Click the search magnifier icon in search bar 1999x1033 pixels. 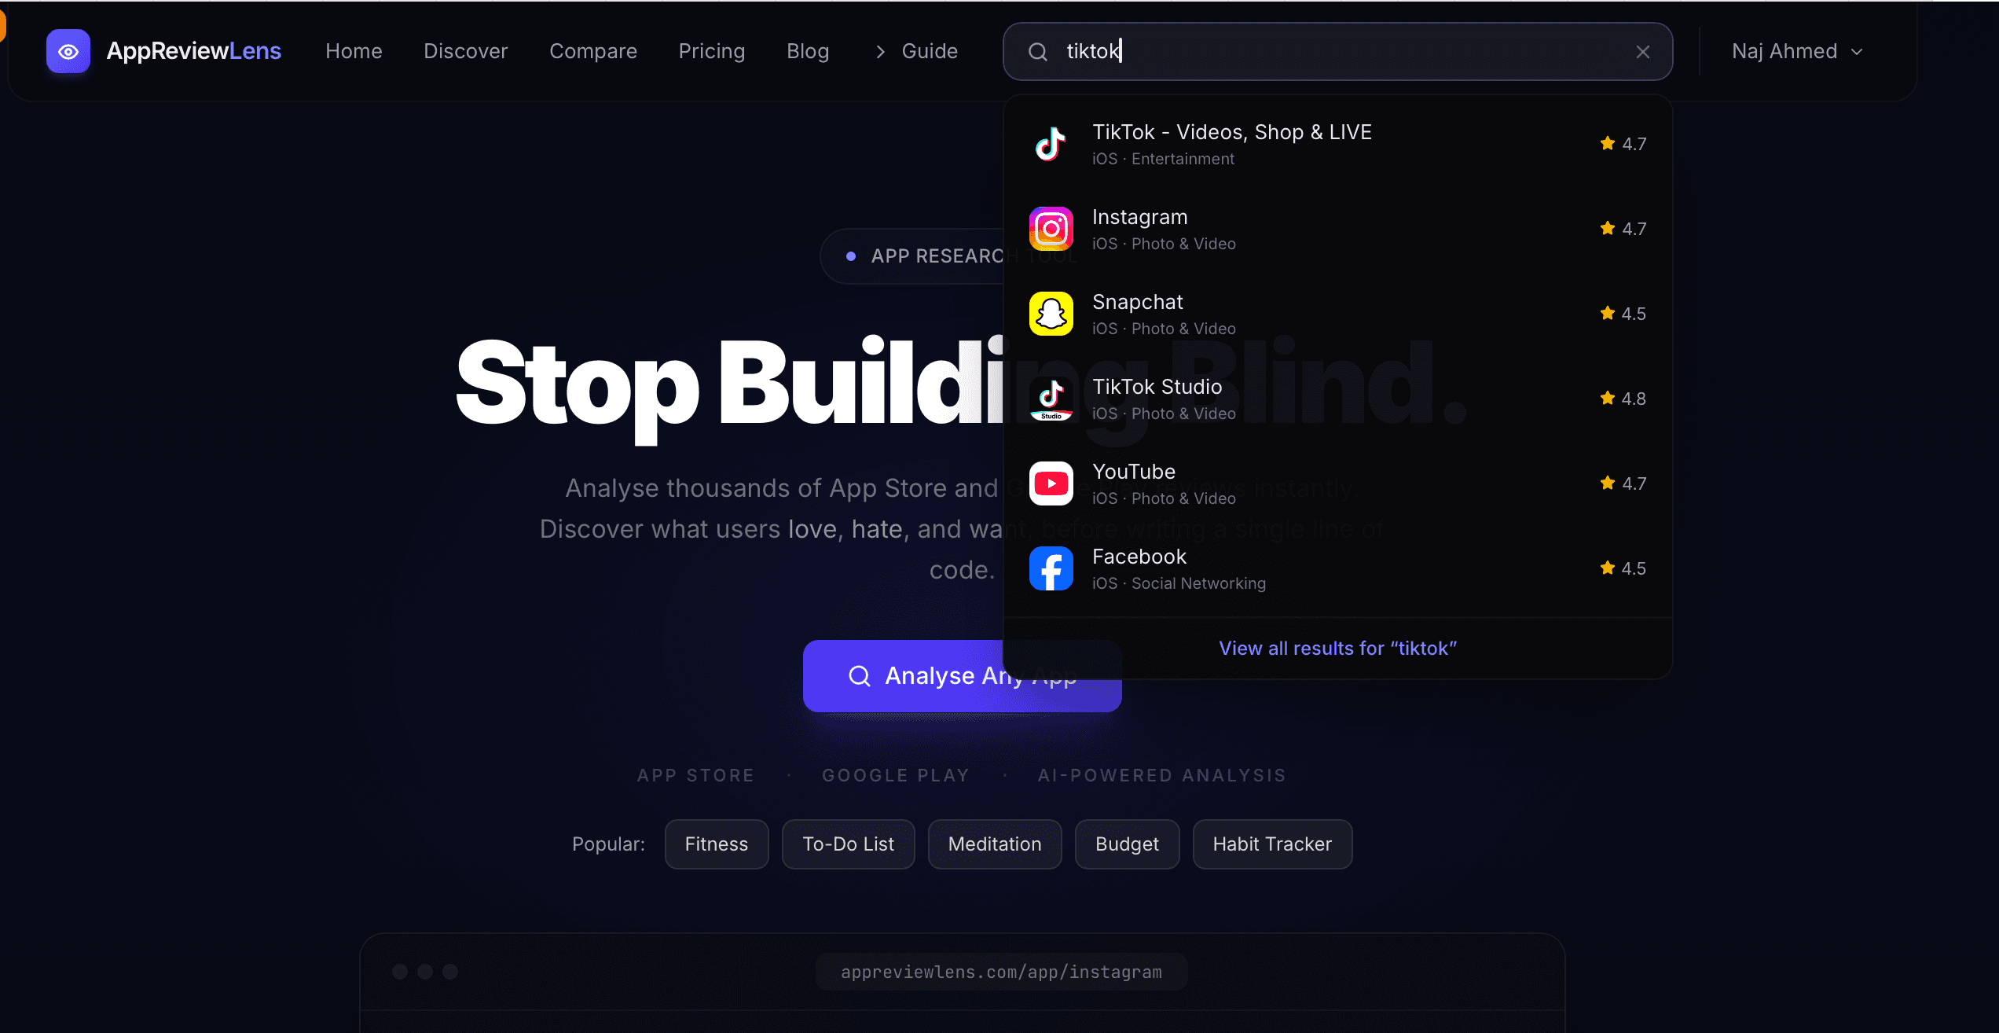pos(1037,52)
